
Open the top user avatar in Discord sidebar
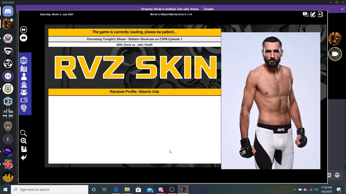[x=8, y=24]
